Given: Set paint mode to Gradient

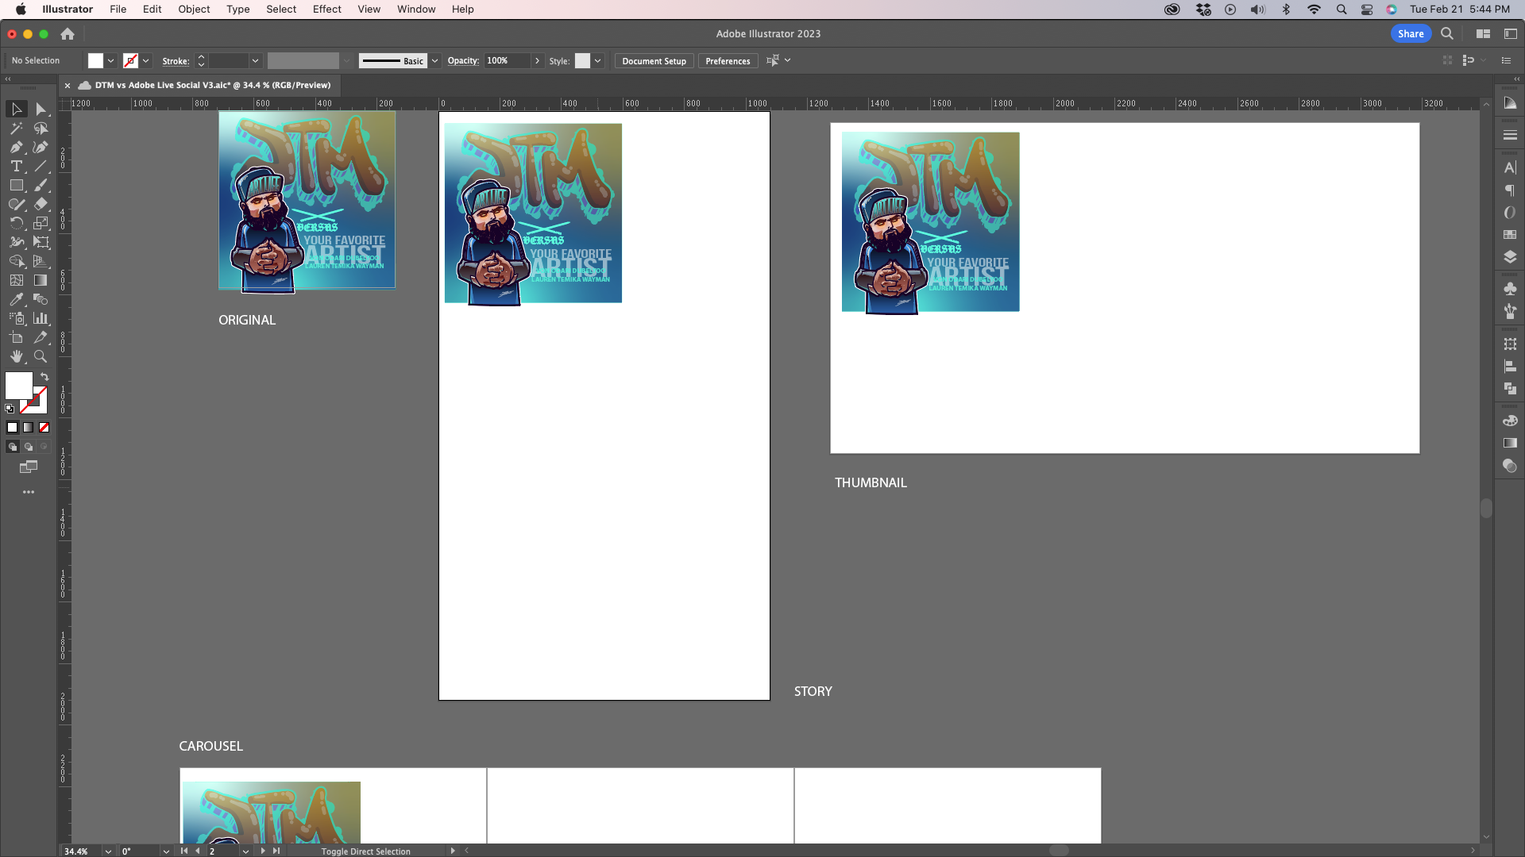Looking at the screenshot, I should [x=29, y=428].
